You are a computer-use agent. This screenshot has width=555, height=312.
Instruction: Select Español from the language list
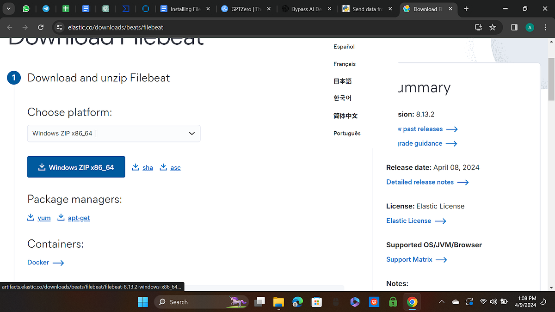coord(344,47)
